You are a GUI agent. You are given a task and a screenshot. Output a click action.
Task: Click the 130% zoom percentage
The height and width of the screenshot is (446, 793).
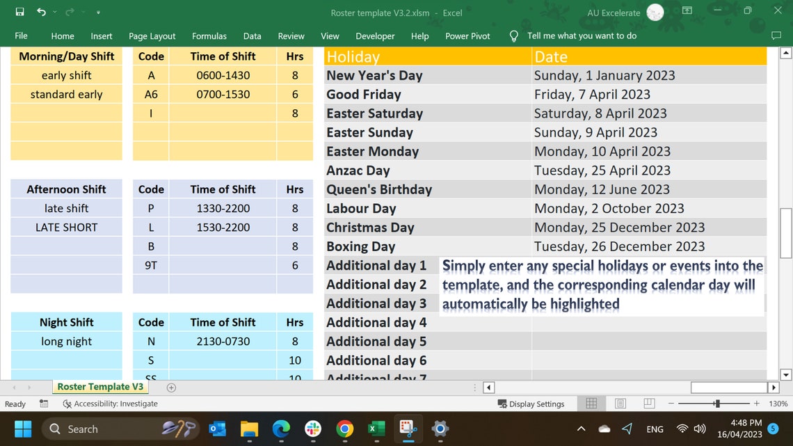click(x=778, y=404)
